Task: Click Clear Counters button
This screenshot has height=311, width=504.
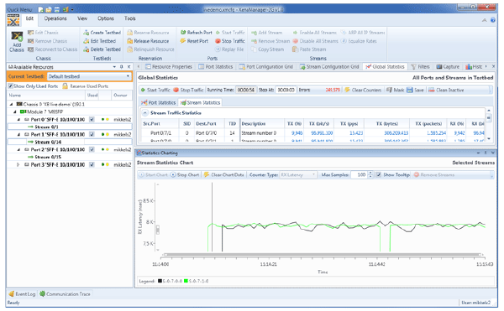Action: 363,90
